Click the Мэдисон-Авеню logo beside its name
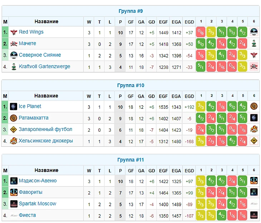The height and width of the screenshot is (223, 261). coord(14,181)
